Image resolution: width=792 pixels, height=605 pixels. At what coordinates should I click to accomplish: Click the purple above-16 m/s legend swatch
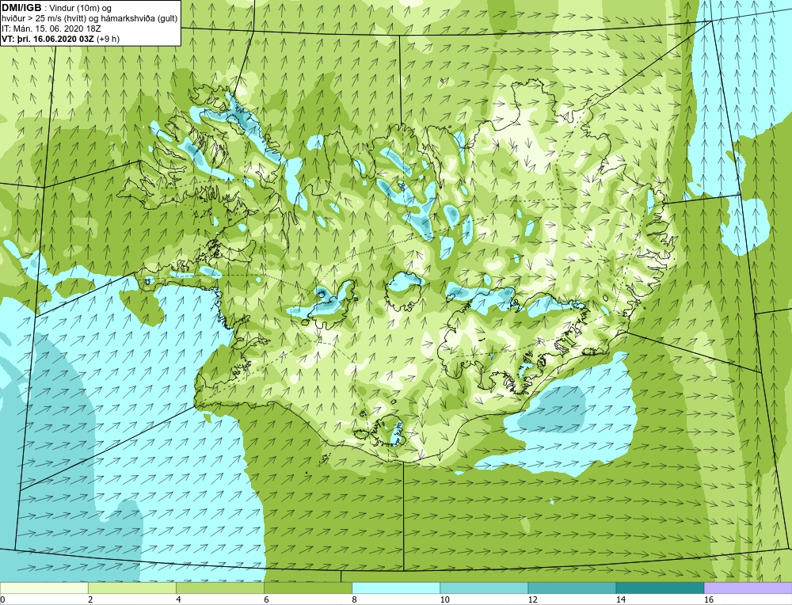[x=748, y=588]
